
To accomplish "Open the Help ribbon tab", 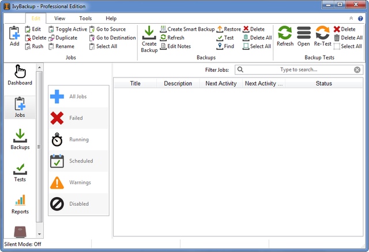I will coord(111,18).
